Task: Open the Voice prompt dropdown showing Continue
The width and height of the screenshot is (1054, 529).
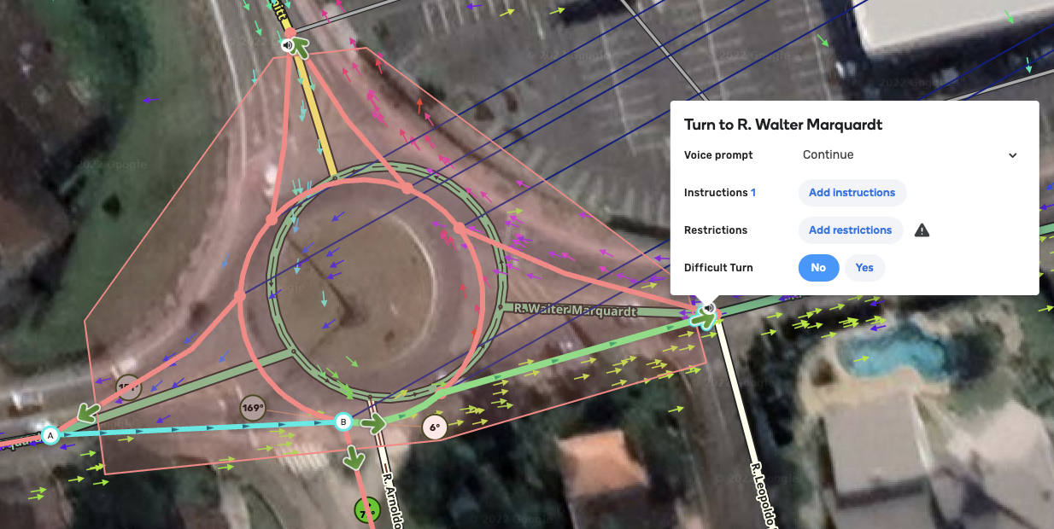Action: (x=909, y=155)
